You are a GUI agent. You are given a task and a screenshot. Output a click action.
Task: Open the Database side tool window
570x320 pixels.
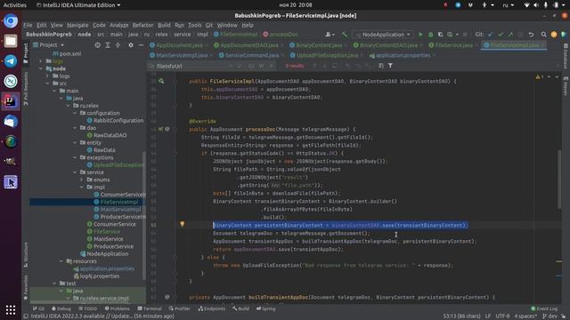coord(566,56)
